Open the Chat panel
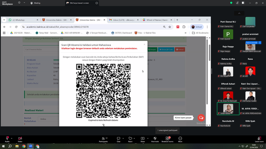The width and height of the screenshot is (266, 149). point(118,139)
